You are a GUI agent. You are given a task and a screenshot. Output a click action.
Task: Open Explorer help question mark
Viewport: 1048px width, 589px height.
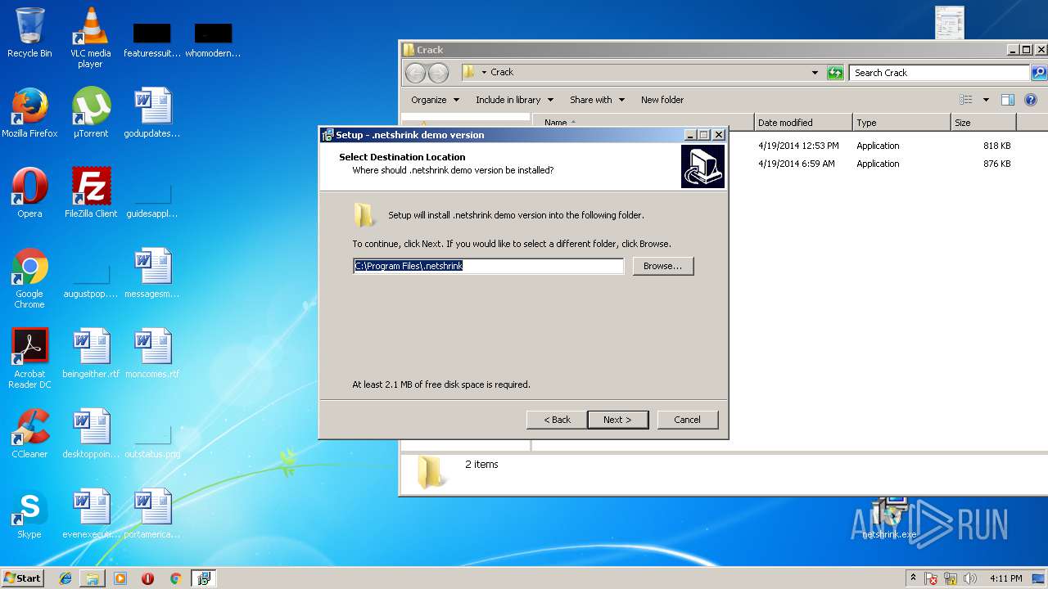[x=1031, y=100]
